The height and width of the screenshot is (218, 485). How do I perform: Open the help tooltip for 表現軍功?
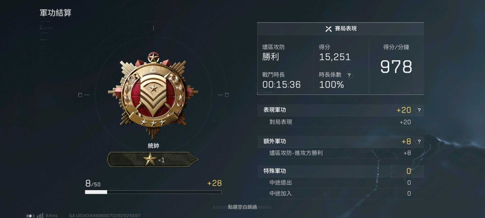tap(419, 110)
